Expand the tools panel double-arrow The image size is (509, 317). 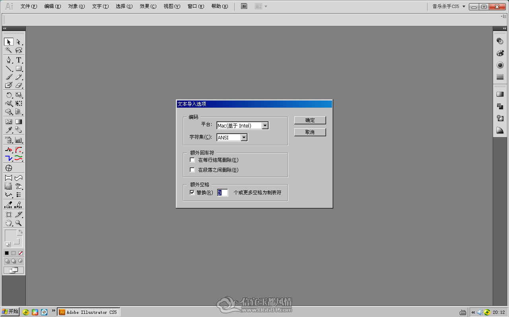coord(5,29)
